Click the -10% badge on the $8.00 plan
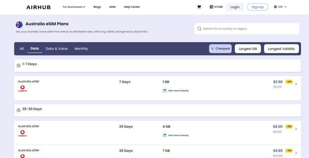Viewport: 309px width, 158px height. coord(289,127)
